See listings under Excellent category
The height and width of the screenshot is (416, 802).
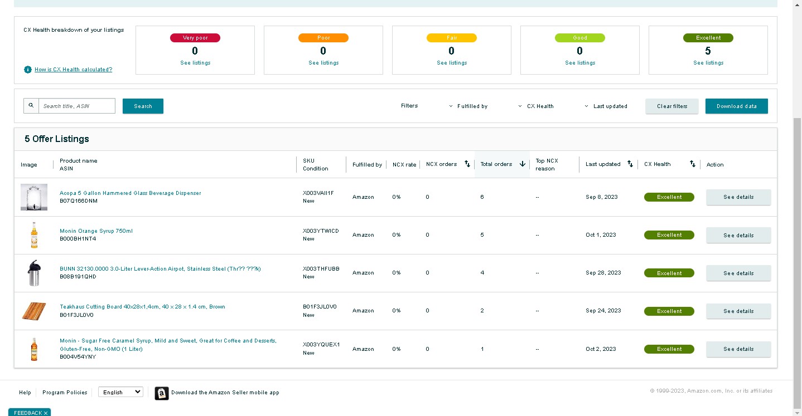click(708, 63)
